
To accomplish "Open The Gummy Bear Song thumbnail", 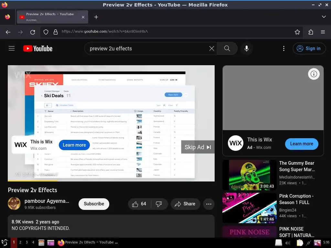I will point(250,175).
